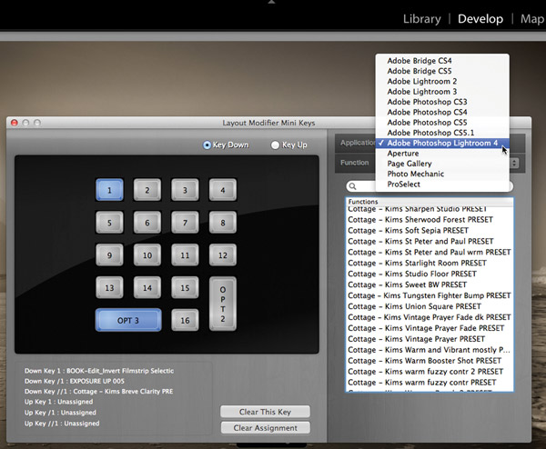The width and height of the screenshot is (546, 449).
Task: Select key 10 on the keypad
Action: click(147, 254)
